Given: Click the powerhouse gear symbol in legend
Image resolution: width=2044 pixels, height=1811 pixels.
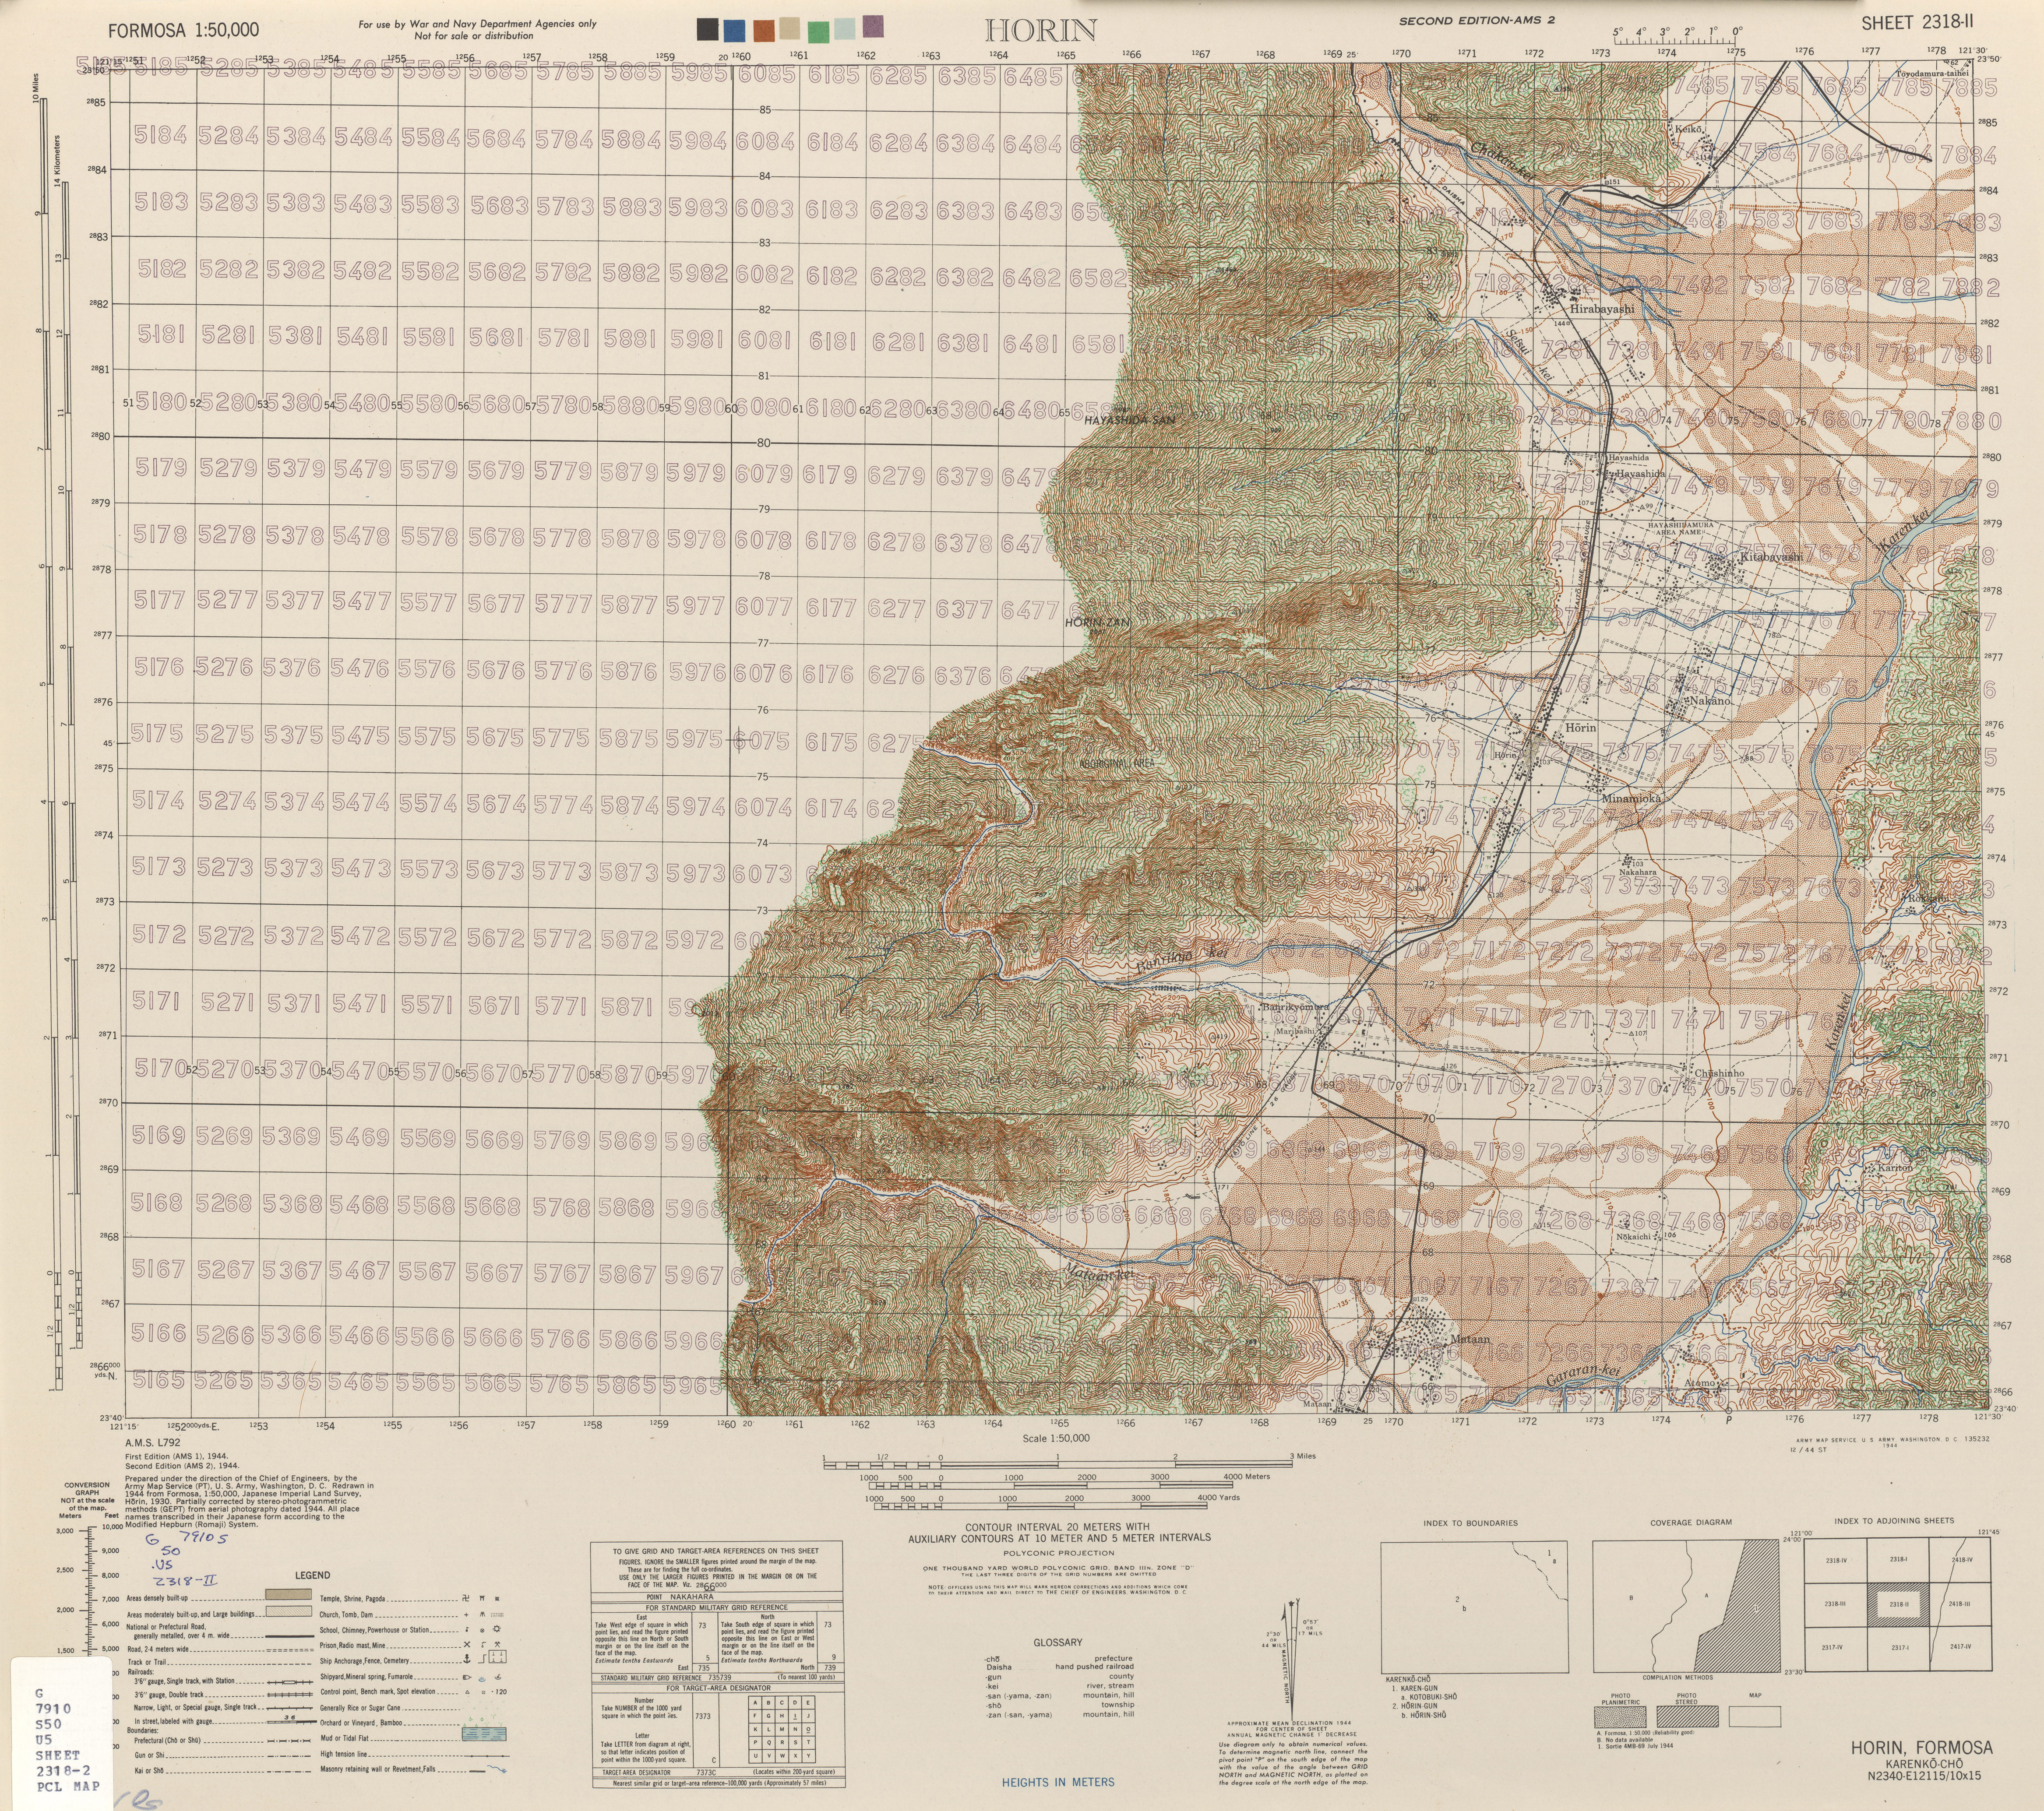Looking at the screenshot, I should (497, 1629).
